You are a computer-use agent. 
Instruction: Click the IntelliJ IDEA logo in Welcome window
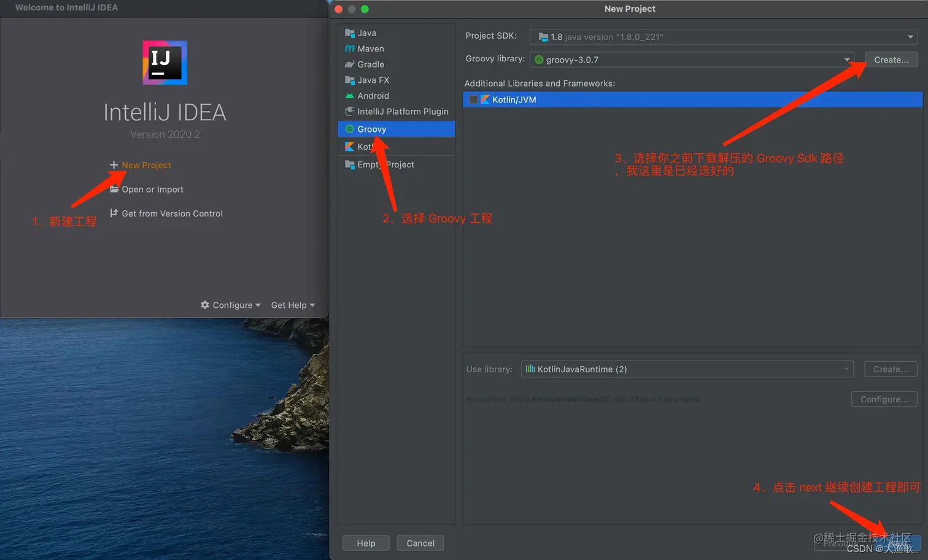[164, 63]
